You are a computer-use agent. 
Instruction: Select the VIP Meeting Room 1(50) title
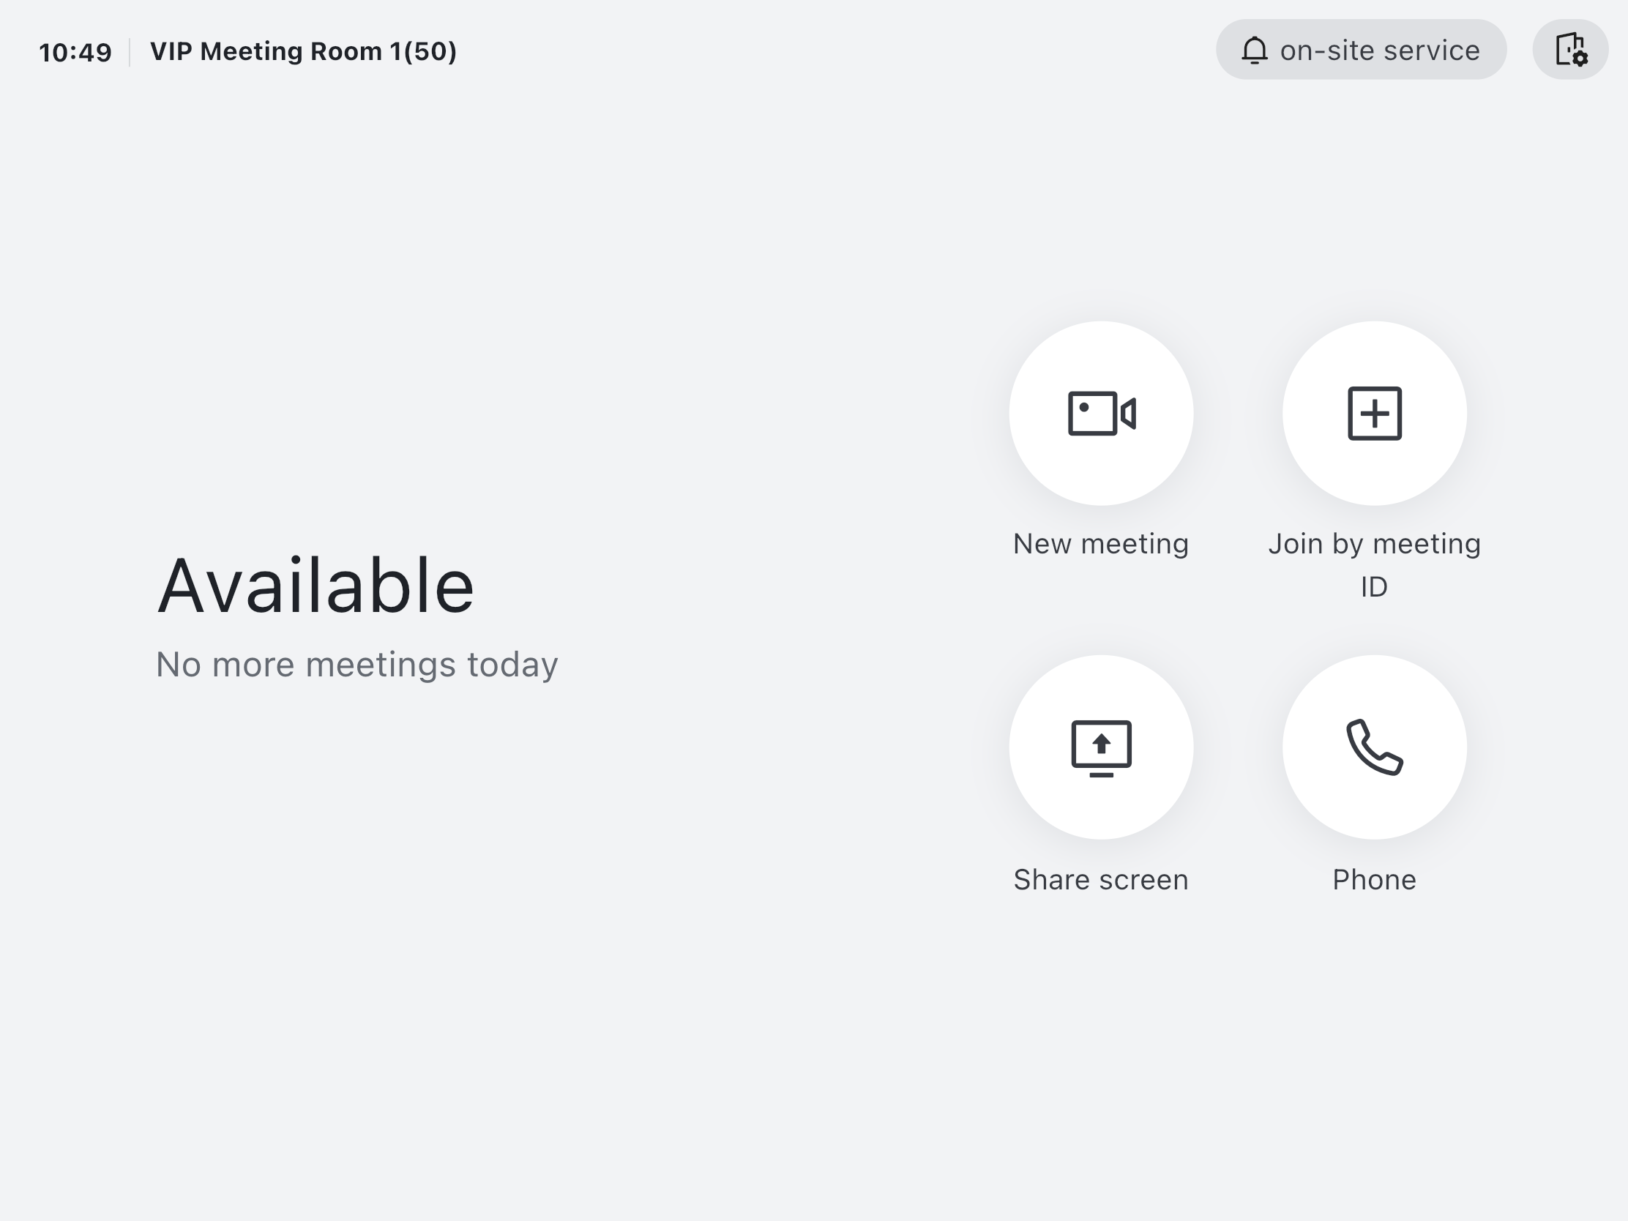click(x=303, y=51)
